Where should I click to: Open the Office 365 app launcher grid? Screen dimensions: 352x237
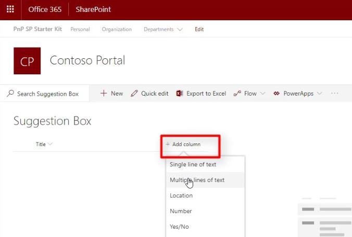pos(10,9)
